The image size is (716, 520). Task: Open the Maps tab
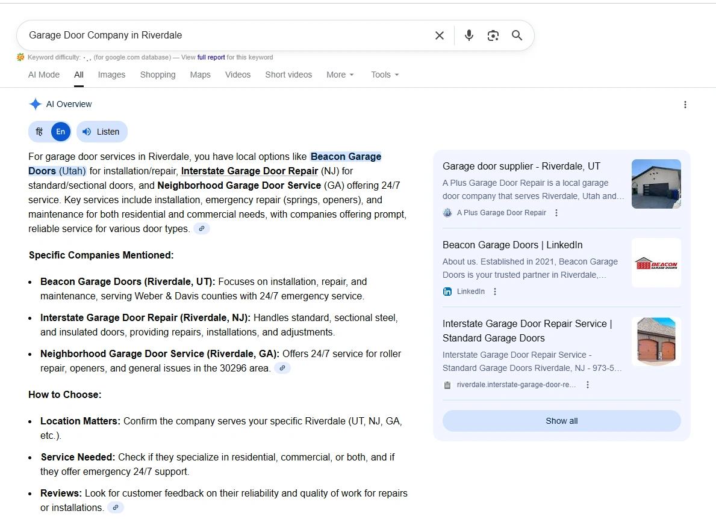(x=200, y=75)
